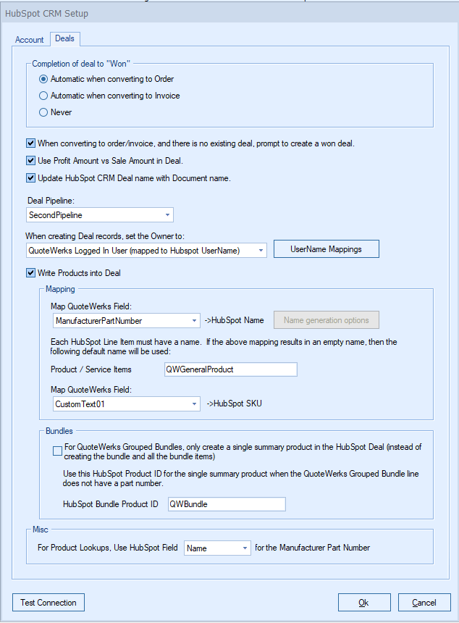Choose 'Automatic when converting to Invoice' radio button
This screenshot has height=623, width=459.
pos(44,96)
